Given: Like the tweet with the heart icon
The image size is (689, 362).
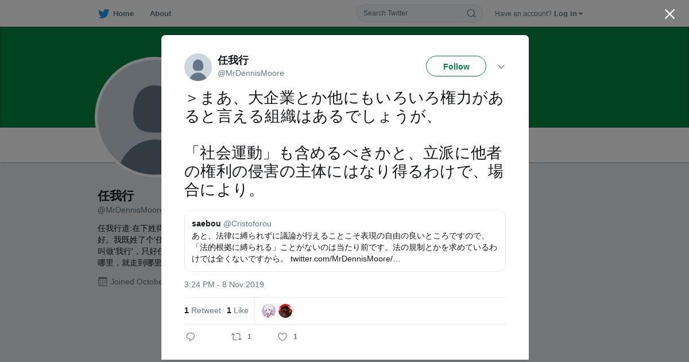Looking at the screenshot, I should [282, 337].
